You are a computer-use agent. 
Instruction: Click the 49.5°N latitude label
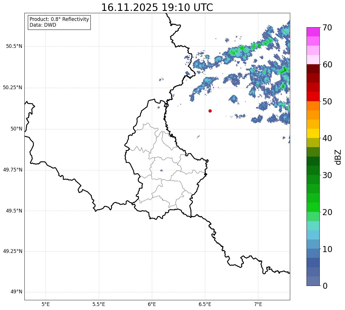click(x=14, y=211)
